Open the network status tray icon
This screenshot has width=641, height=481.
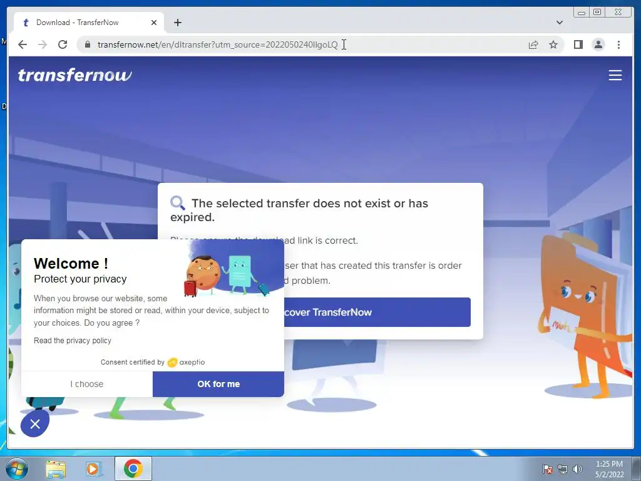(x=563, y=469)
